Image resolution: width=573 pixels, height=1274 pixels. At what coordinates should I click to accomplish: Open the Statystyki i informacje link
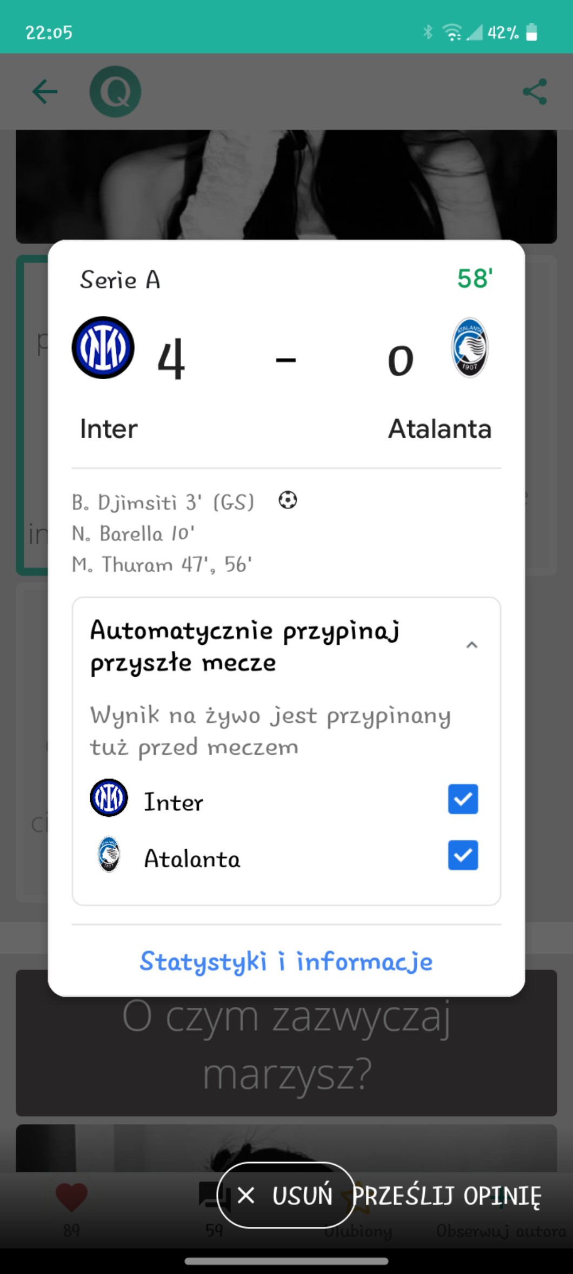coord(286,961)
